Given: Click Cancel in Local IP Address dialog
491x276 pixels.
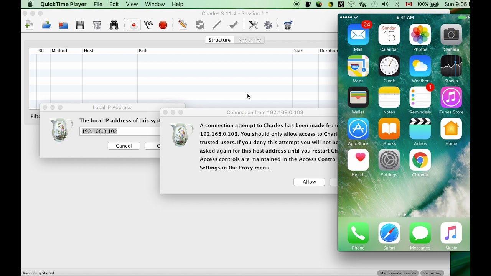Looking at the screenshot, I should (124, 146).
